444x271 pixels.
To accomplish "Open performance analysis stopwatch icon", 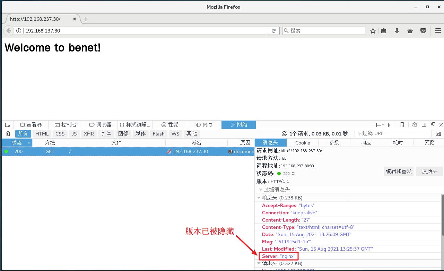I will (x=284, y=134).
